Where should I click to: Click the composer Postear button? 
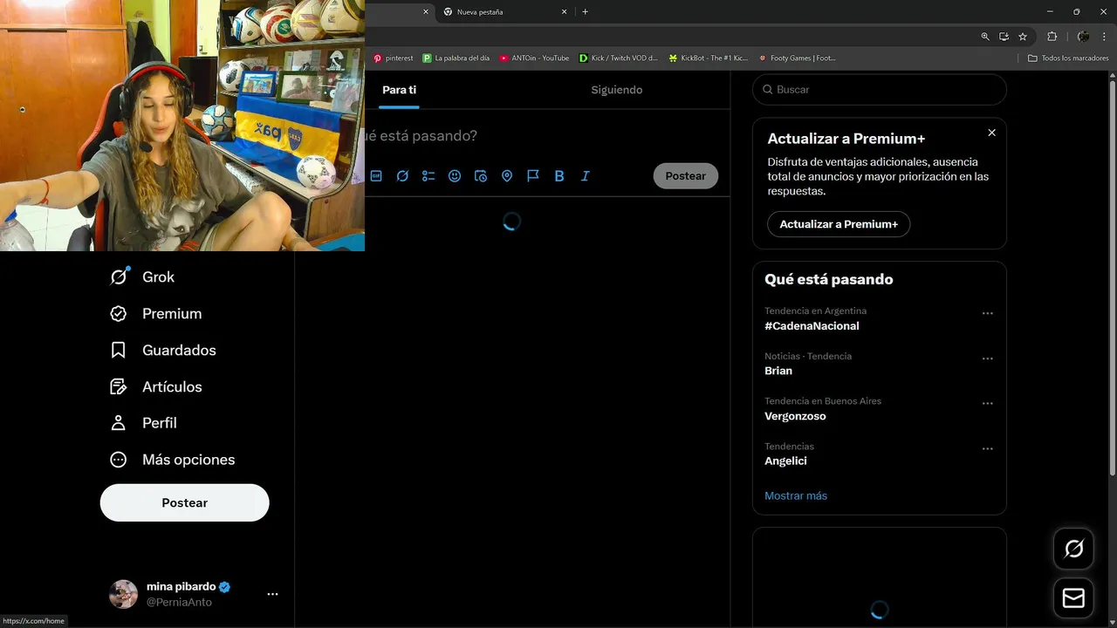(x=685, y=175)
